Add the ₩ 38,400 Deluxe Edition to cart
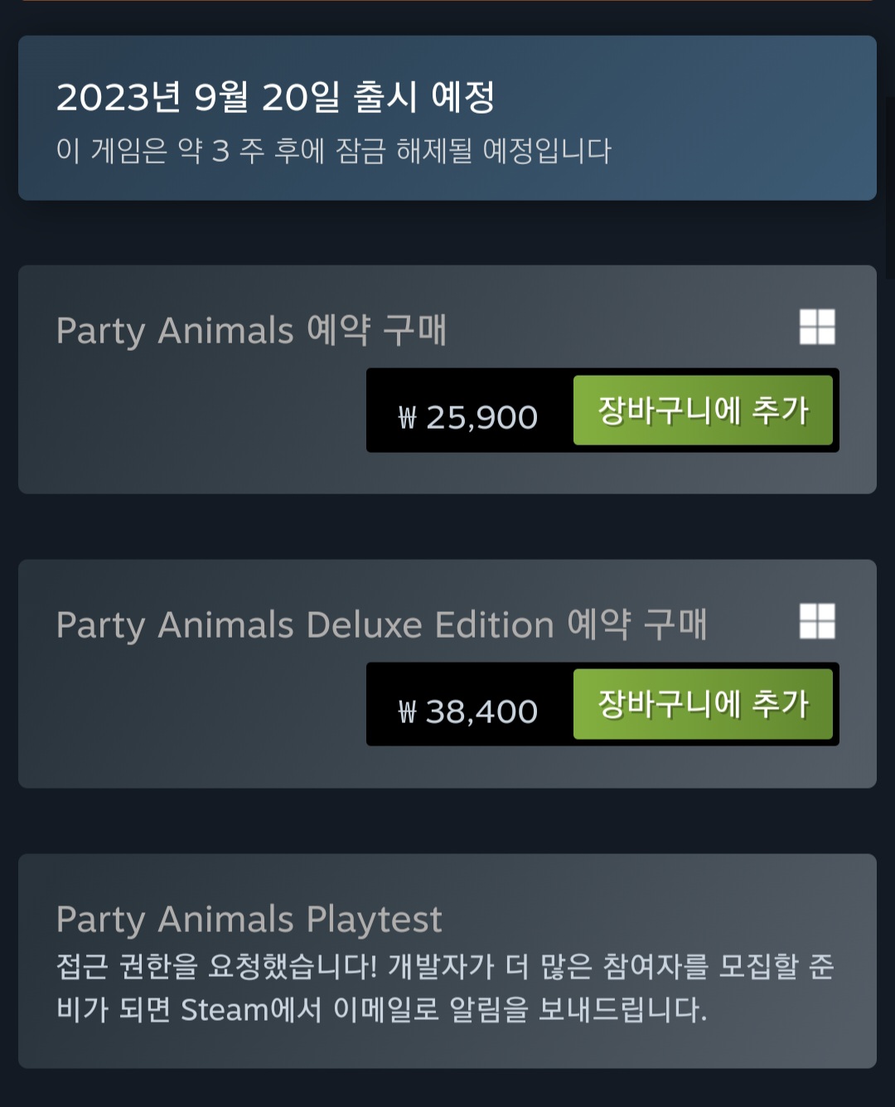Viewport: 895px width, 1107px height. point(703,704)
